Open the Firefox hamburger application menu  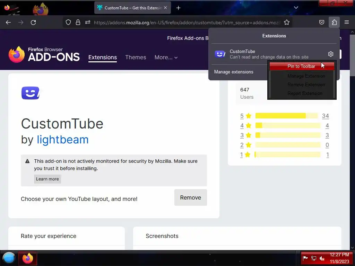coord(347,22)
